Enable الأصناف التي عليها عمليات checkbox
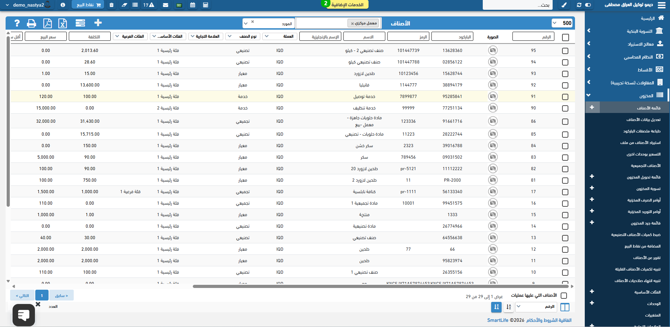Image resolution: width=670 pixels, height=327 pixels. coord(564,295)
